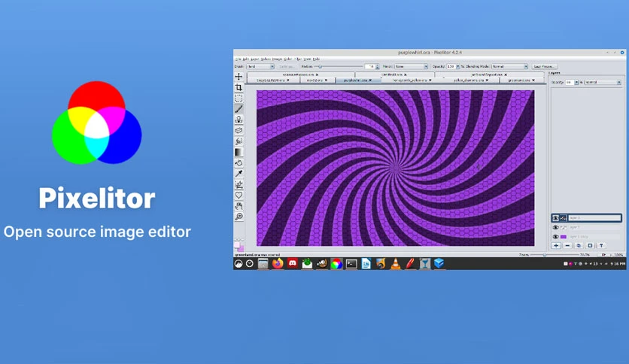Open the Help menu

coord(316,59)
